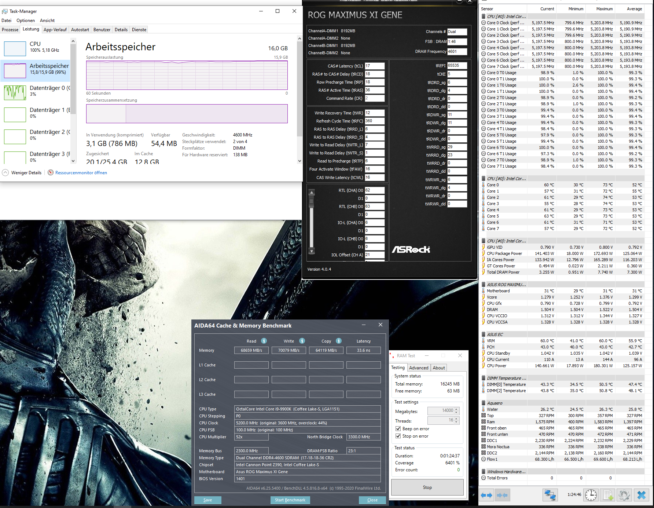This screenshot has width=654, height=508.
Task: Click the ASUS EC chip icon in HWiNFO
Action: (484, 335)
